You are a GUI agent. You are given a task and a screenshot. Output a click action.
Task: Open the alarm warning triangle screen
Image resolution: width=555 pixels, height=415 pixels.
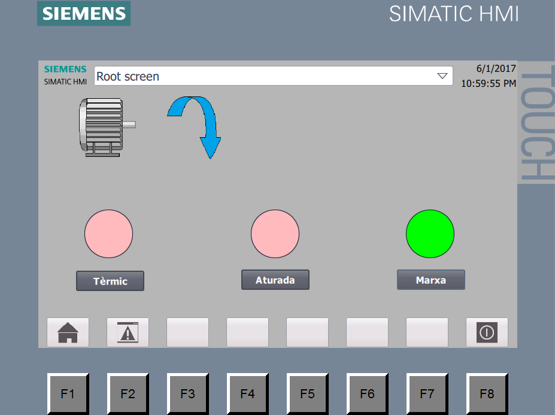tap(128, 332)
